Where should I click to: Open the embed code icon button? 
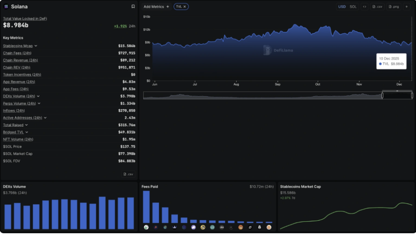coord(364,6)
